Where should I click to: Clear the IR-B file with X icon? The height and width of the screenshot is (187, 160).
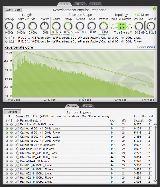tap(5, 42)
